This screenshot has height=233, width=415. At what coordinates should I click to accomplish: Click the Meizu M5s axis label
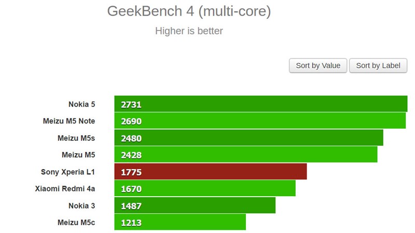tap(76, 138)
